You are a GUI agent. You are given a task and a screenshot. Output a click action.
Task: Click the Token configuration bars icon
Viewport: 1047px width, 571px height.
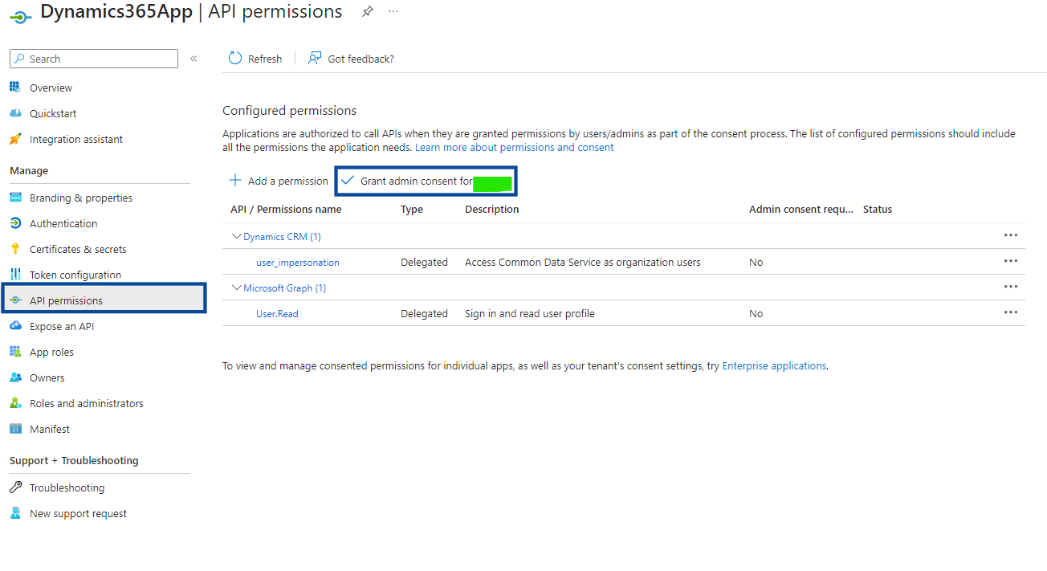pos(15,275)
